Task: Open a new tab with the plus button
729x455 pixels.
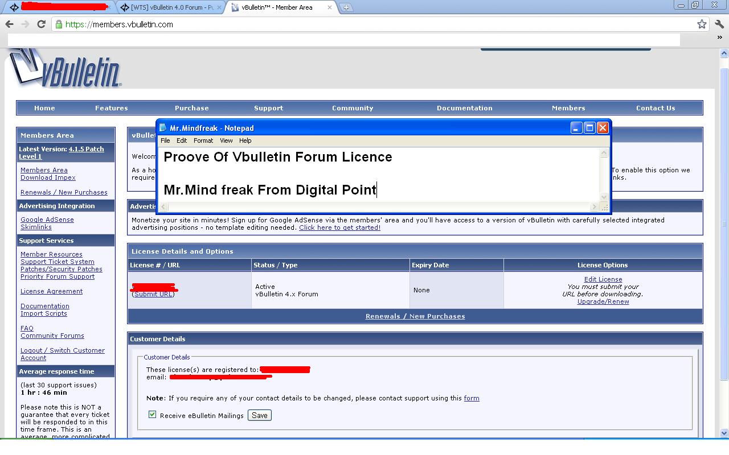Action: 346,7
